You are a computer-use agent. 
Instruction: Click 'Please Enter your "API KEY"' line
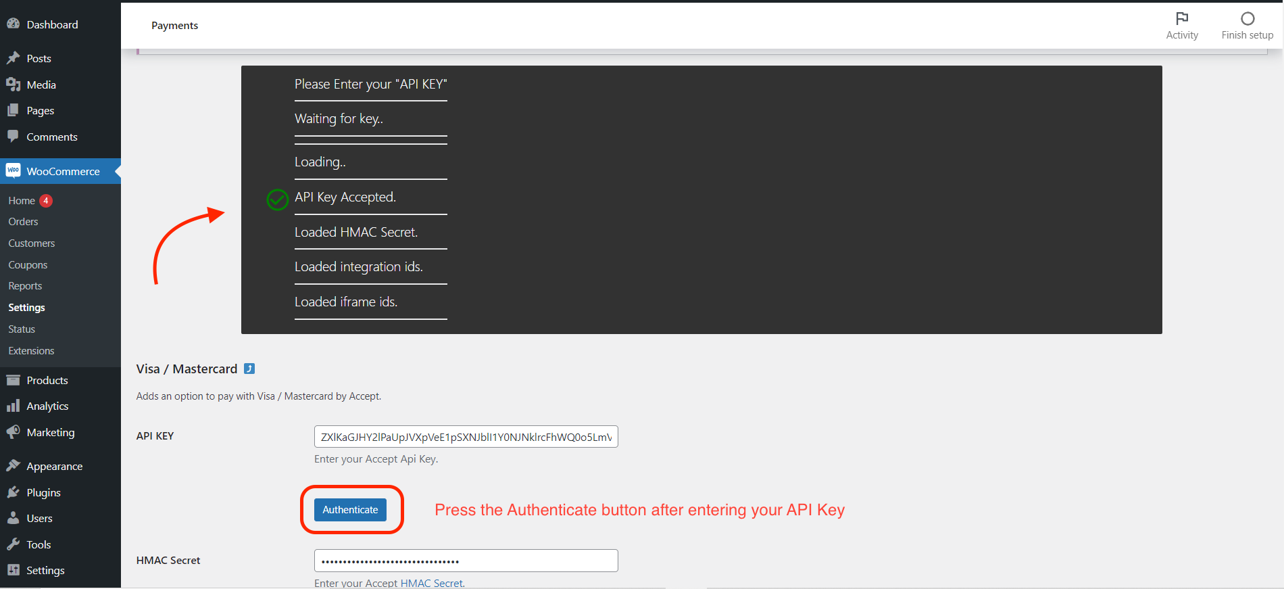tap(371, 85)
